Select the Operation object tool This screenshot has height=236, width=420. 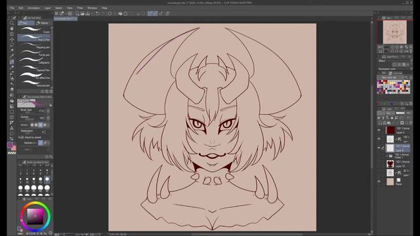coord(12,34)
